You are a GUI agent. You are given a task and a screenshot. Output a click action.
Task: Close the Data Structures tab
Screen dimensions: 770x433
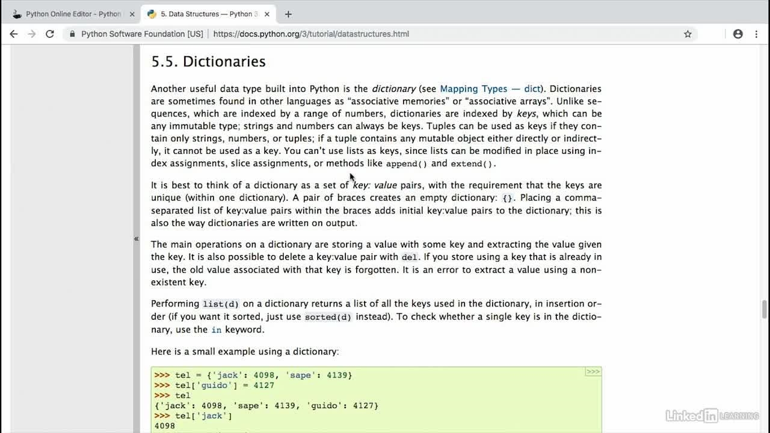[x=268, y=14]
